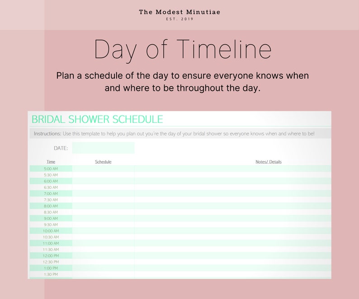Select the 1:30 PM time cell
The image size is (359, 299).
[51, 274]
